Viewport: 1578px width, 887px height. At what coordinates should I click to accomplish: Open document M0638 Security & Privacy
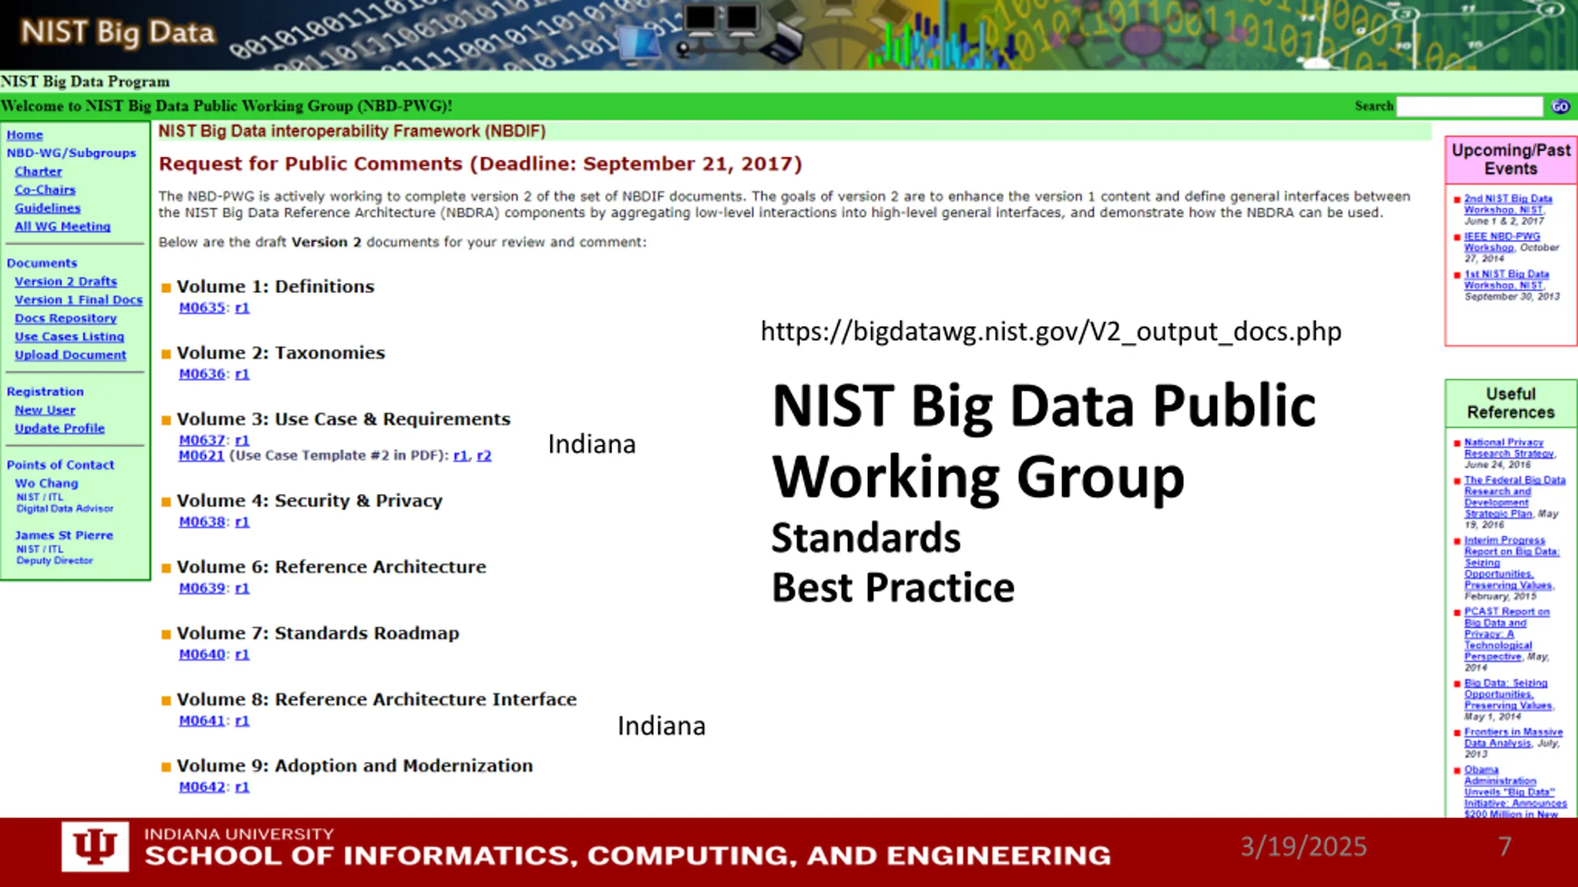click(x=202, y=522)
